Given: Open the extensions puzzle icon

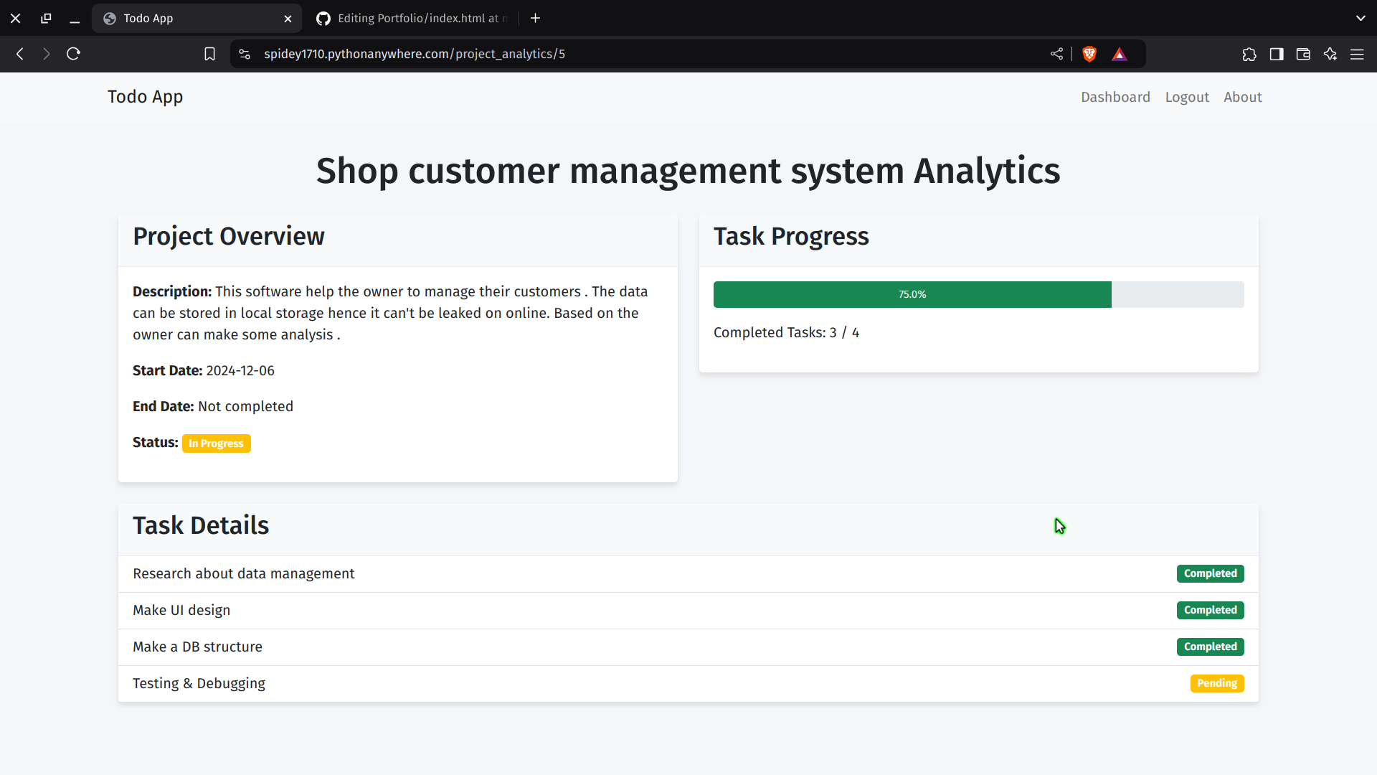Looking at the screenshot, I should pos(1249,54).
